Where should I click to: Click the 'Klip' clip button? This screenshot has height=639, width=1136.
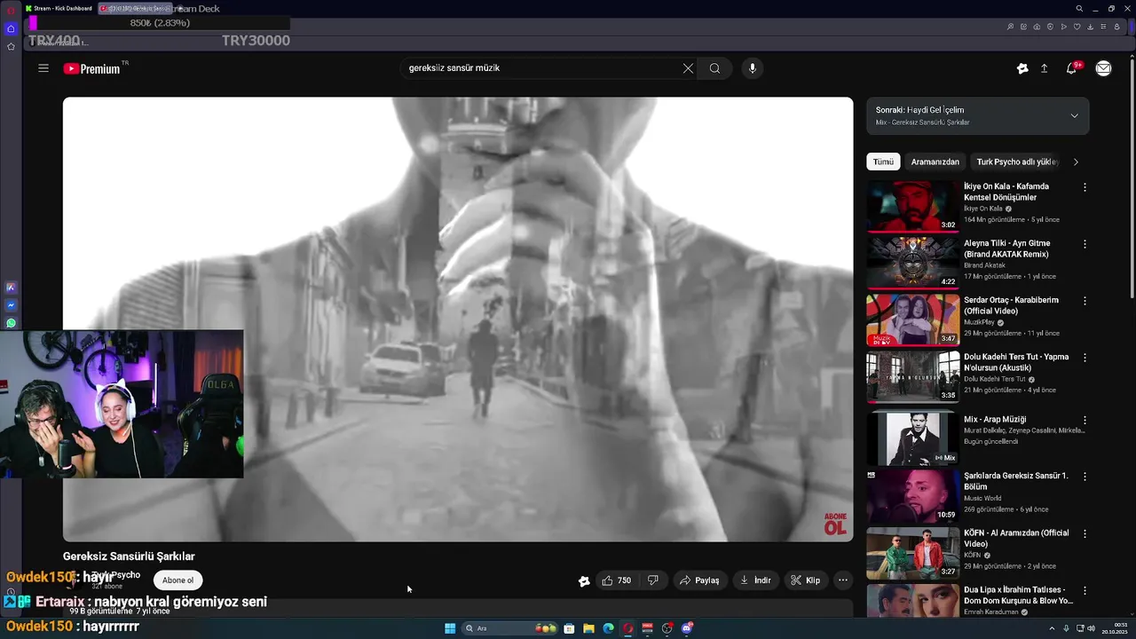(805, 580)
